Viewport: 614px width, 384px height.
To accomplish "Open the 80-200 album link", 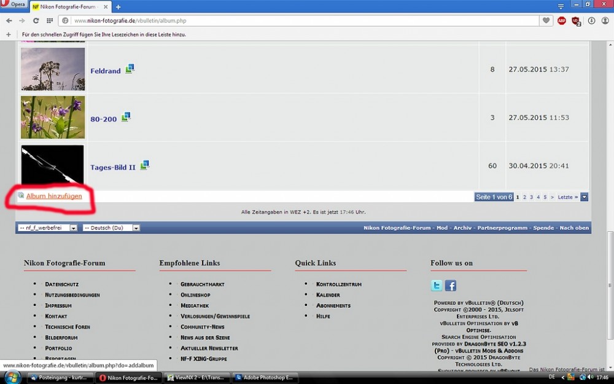I will click(103, 119).
